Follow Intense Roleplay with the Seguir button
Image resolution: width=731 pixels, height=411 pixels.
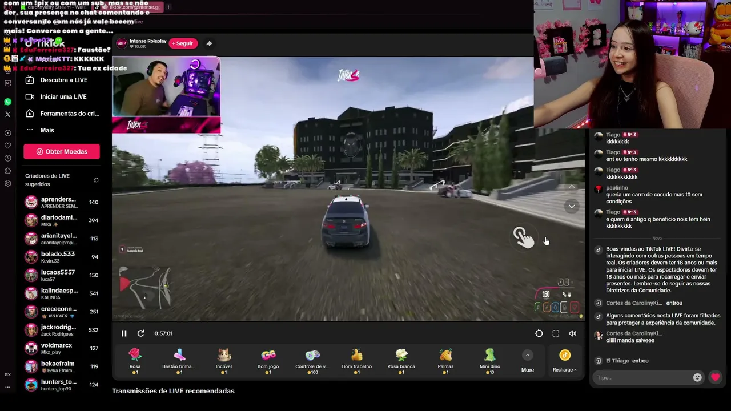[183, 43]
